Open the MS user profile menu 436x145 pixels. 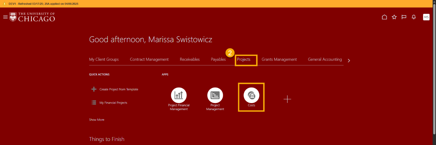(426, 17)
